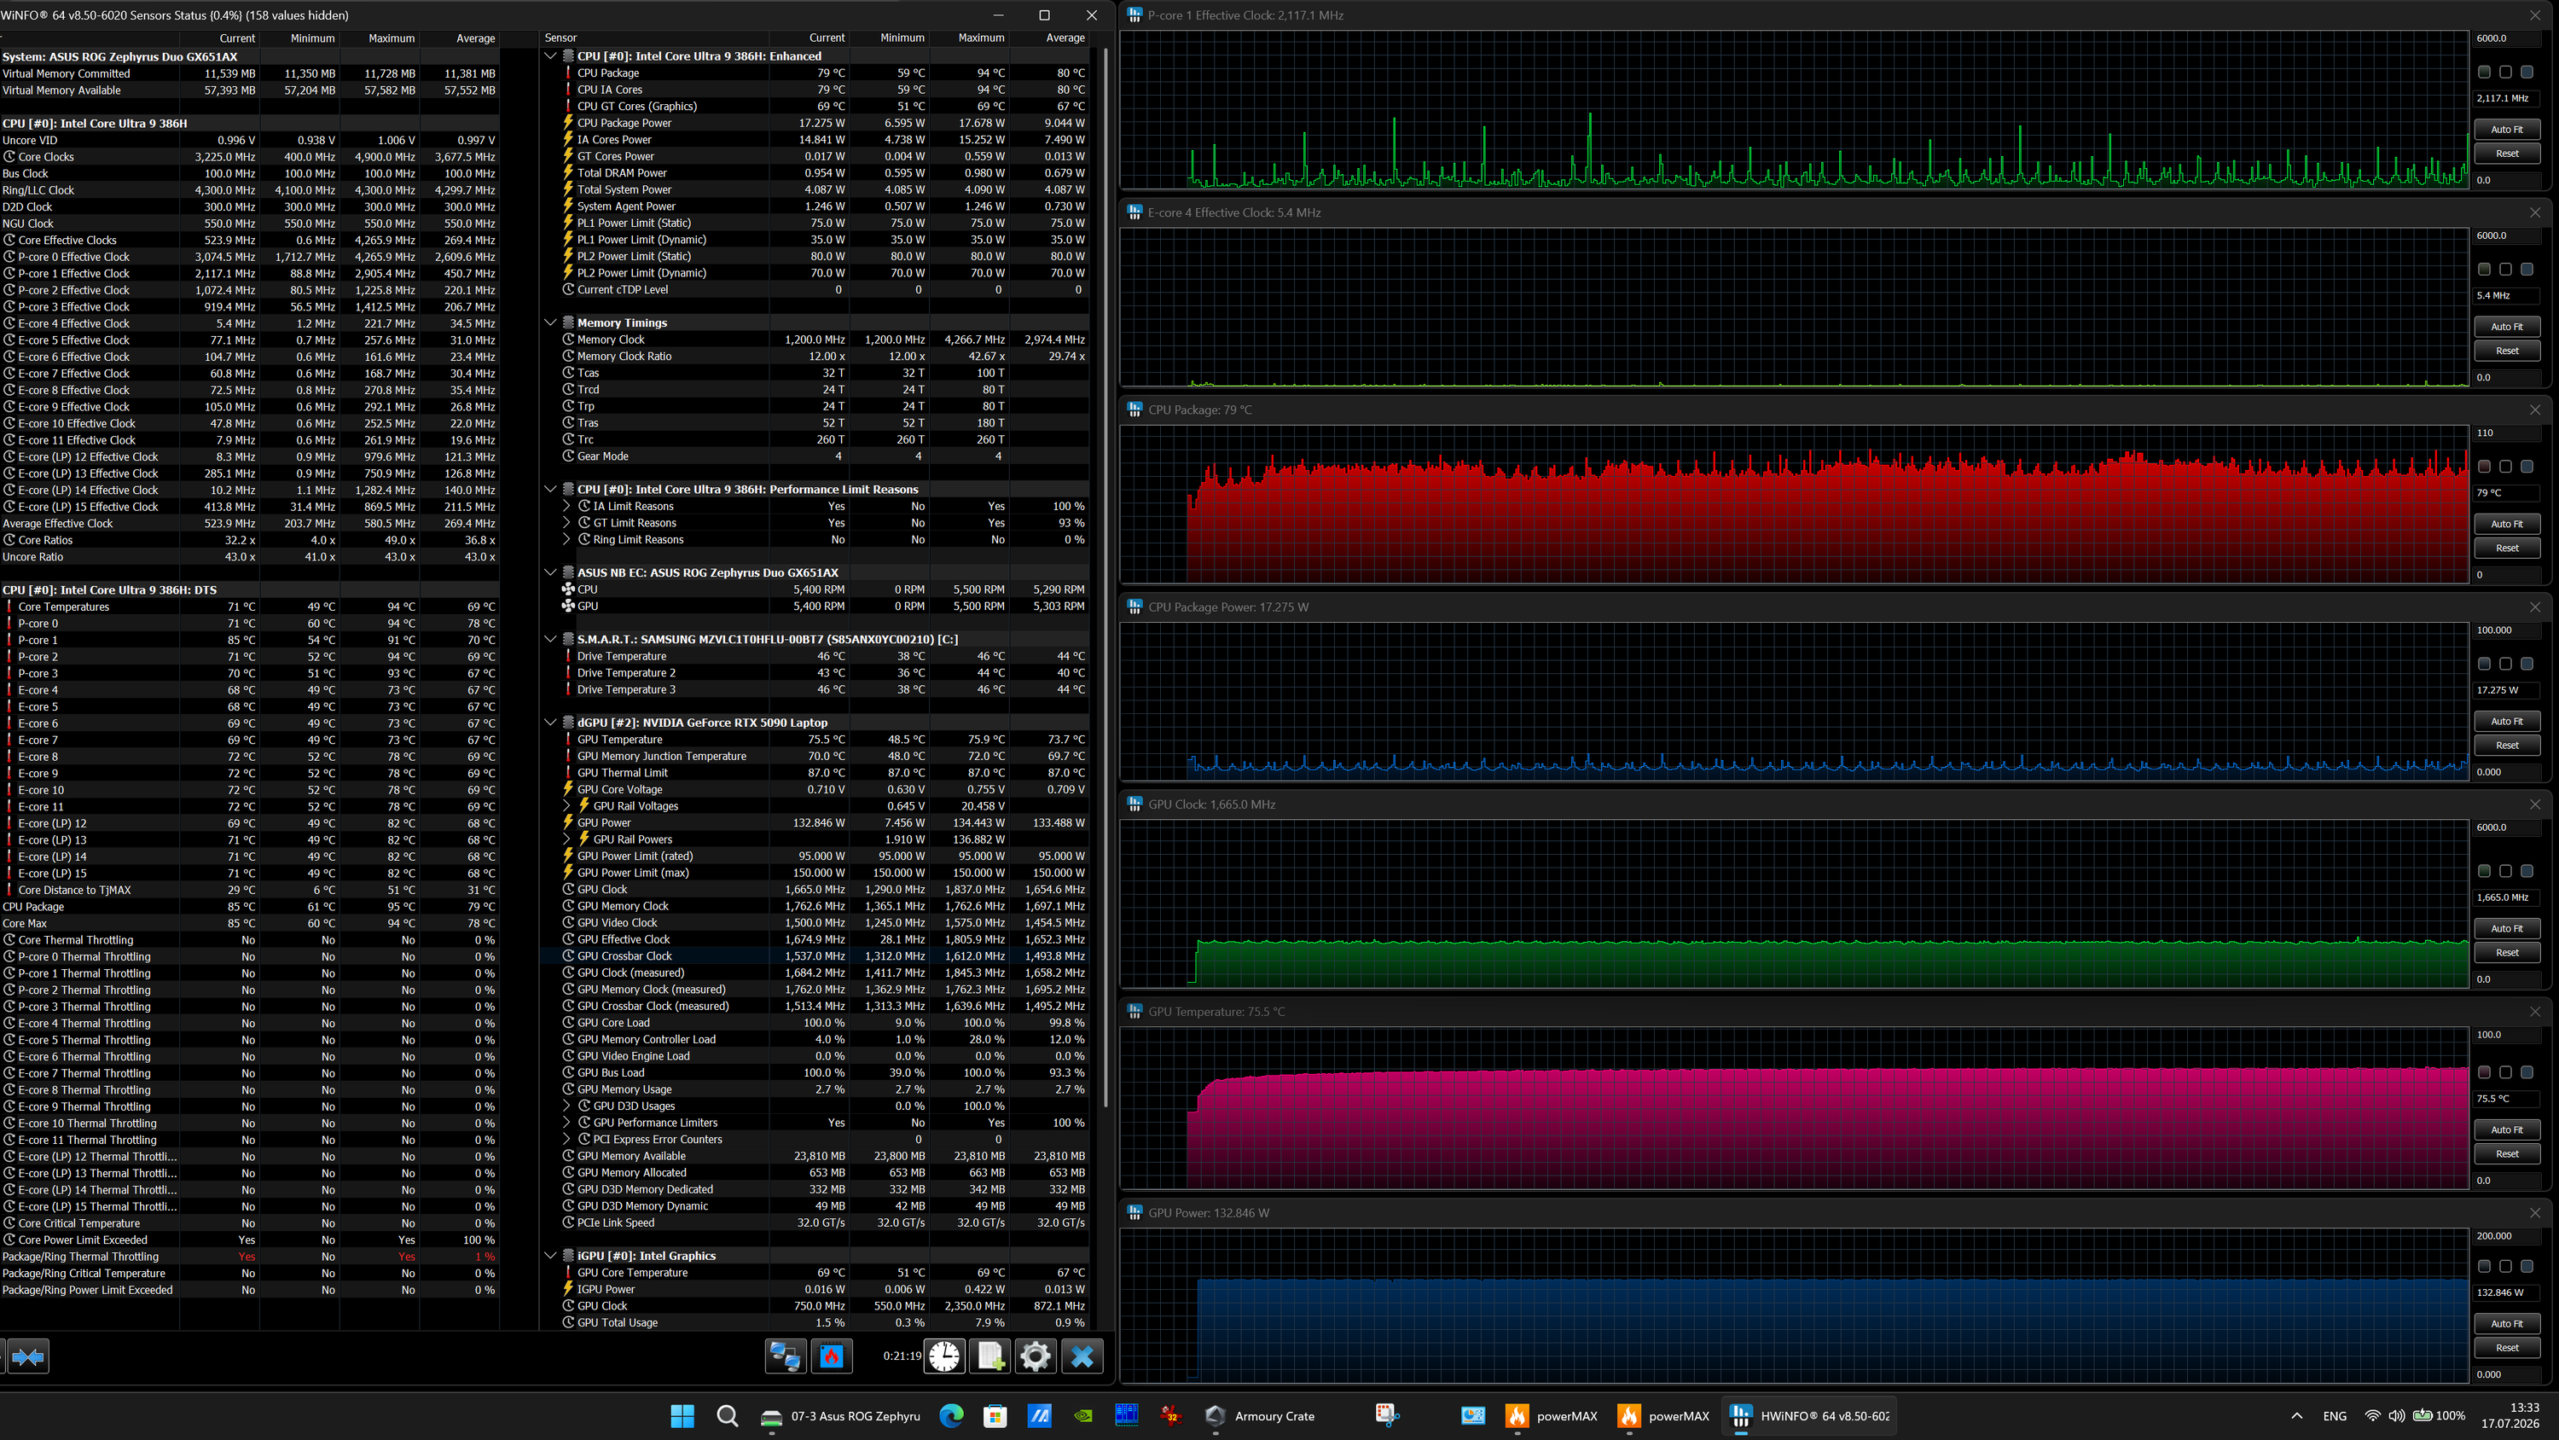The height and width of the screenshot is (1440, 2559).
Task: Click the 110 max field on CPU Package graph
Action: pyautogui.click(x=2506, y=433)
